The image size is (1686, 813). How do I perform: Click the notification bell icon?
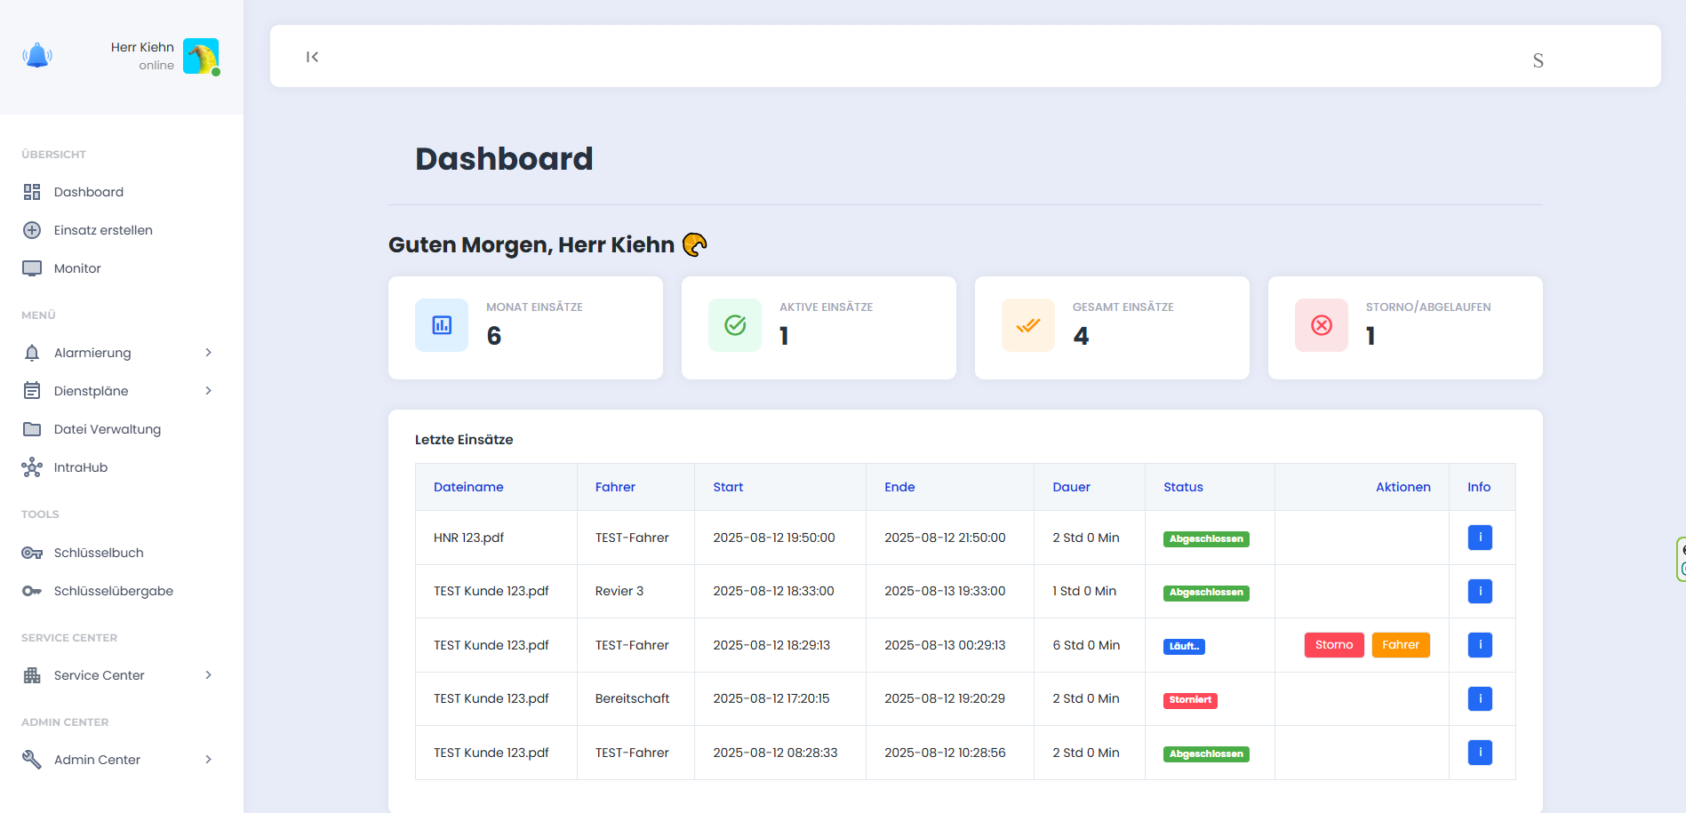37,56
